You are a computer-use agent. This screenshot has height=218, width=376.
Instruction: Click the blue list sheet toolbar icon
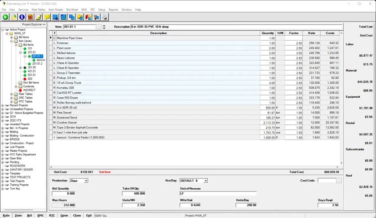pyautogui.click(x=63, y=17)
